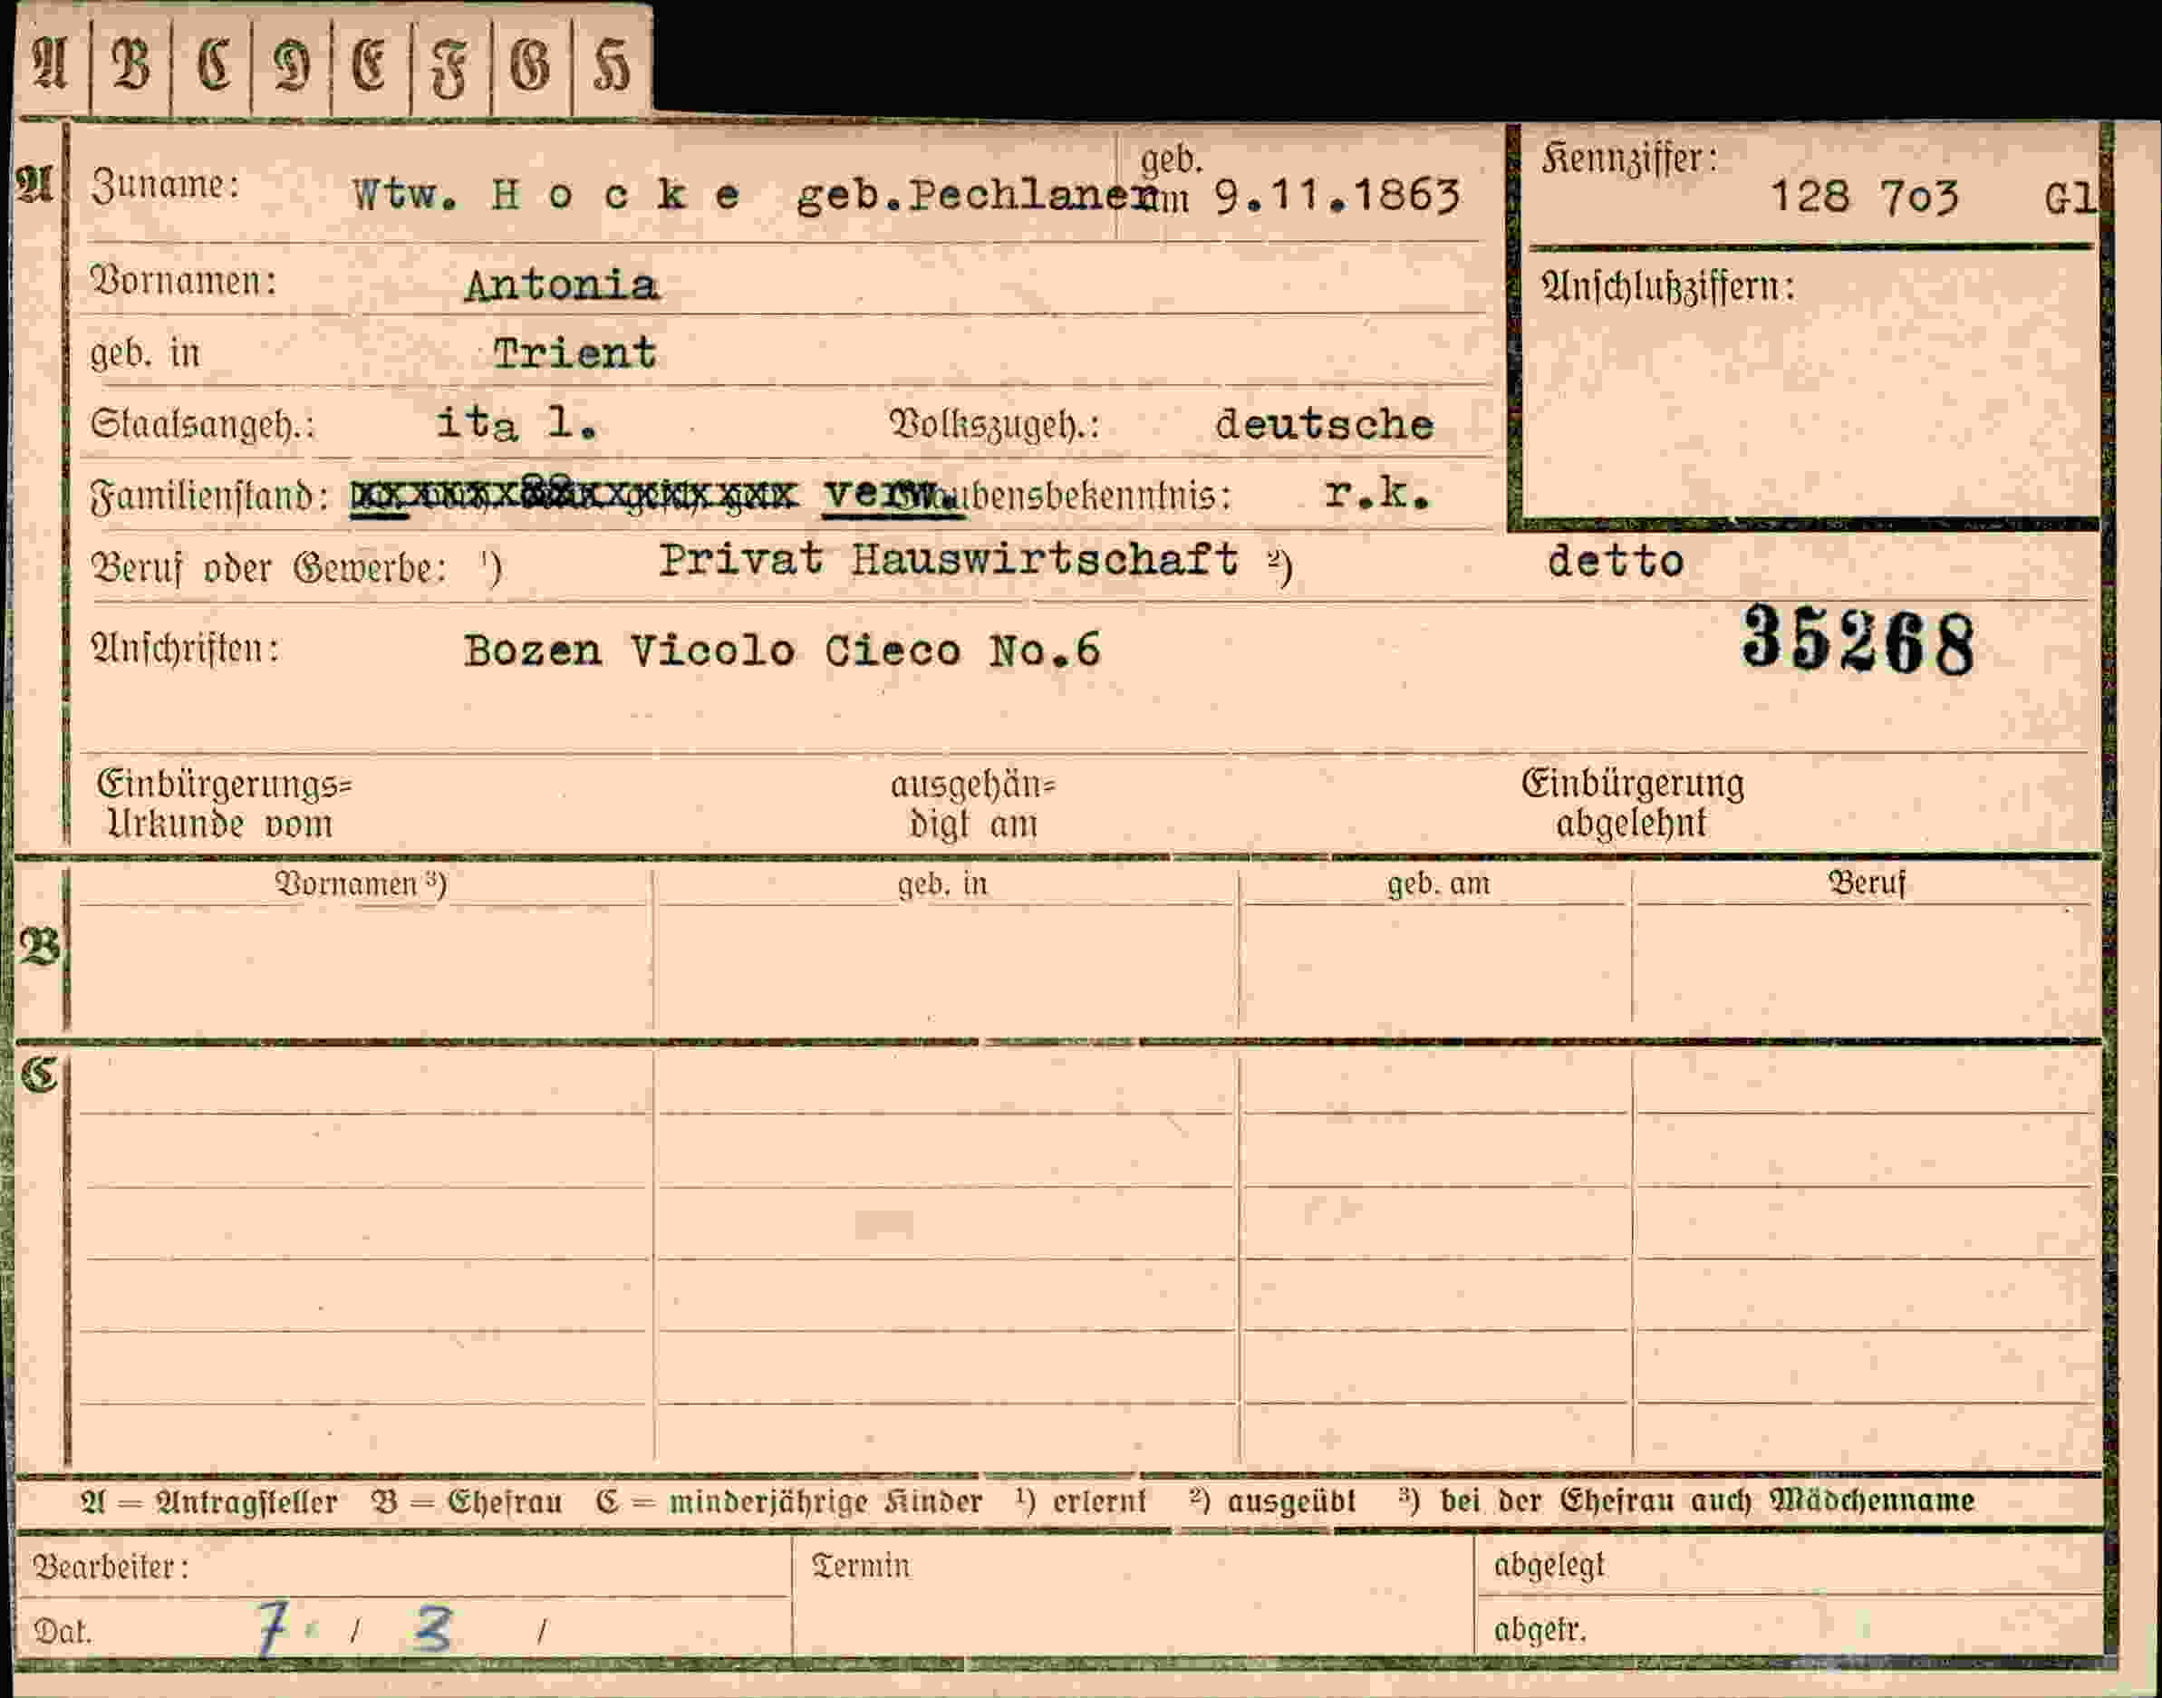
Task: Click the 'Vornamen ³)' column header
Action: [361, 883]
